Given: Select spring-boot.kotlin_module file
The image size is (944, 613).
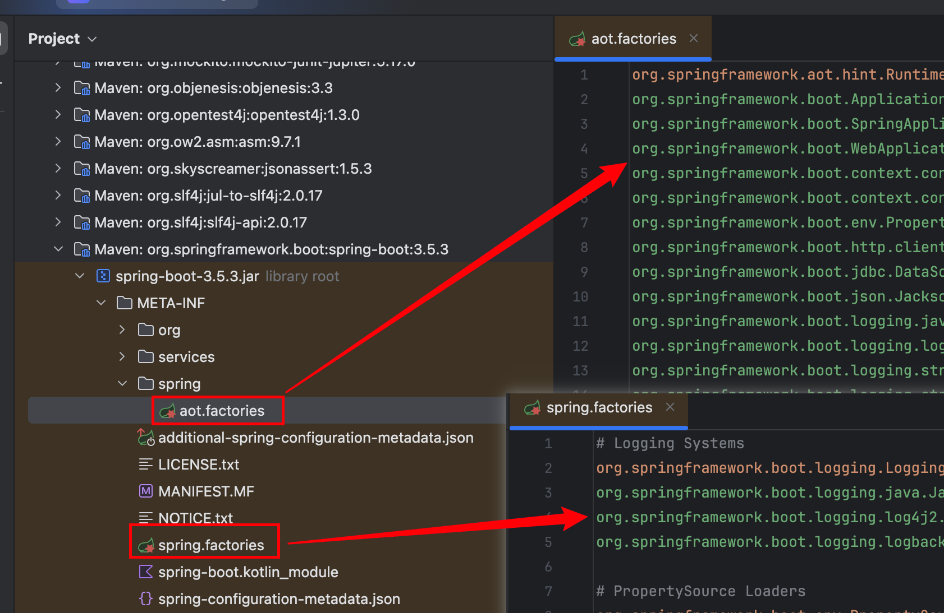Looking at the screenshot, I should pyautogui.click(x=248, y=572).
